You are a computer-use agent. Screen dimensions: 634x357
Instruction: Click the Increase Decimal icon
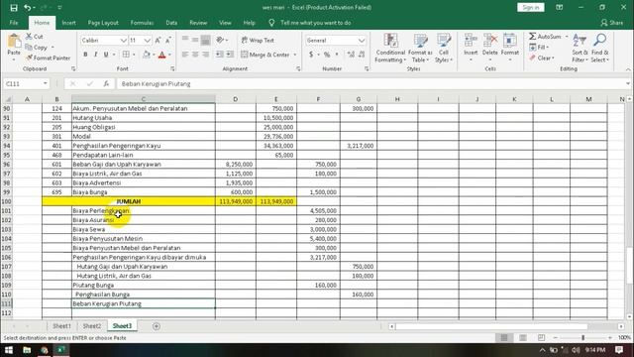[351, 55]
